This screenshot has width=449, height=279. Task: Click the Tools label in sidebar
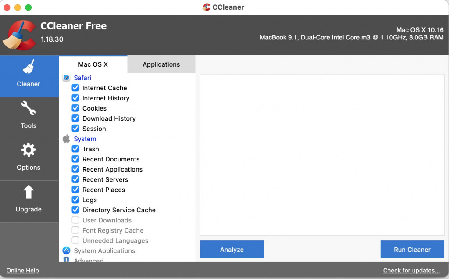[29, 125]
